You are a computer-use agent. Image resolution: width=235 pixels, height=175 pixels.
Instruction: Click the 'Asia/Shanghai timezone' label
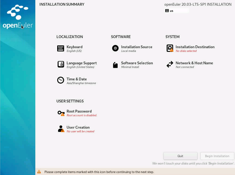point(81,83)
